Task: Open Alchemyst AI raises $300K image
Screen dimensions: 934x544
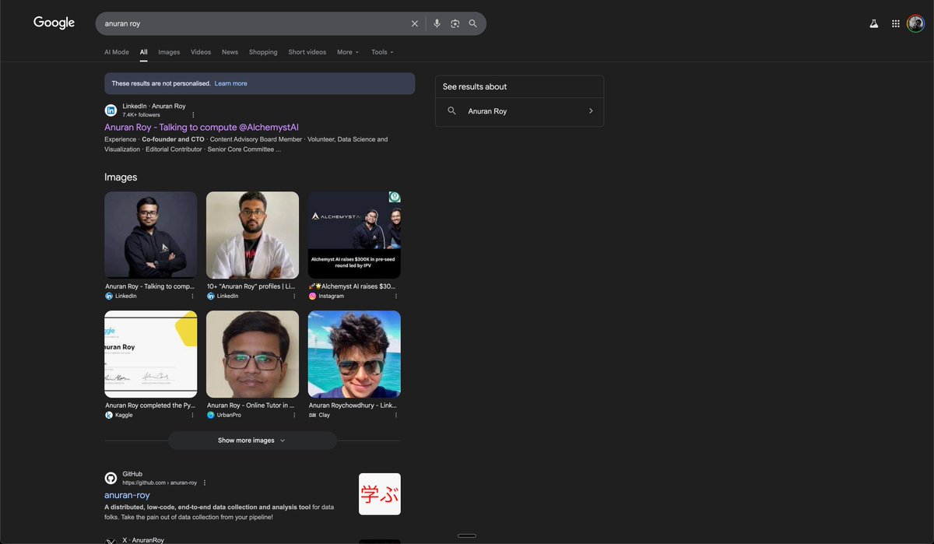Action: click(x=354, y=235)
